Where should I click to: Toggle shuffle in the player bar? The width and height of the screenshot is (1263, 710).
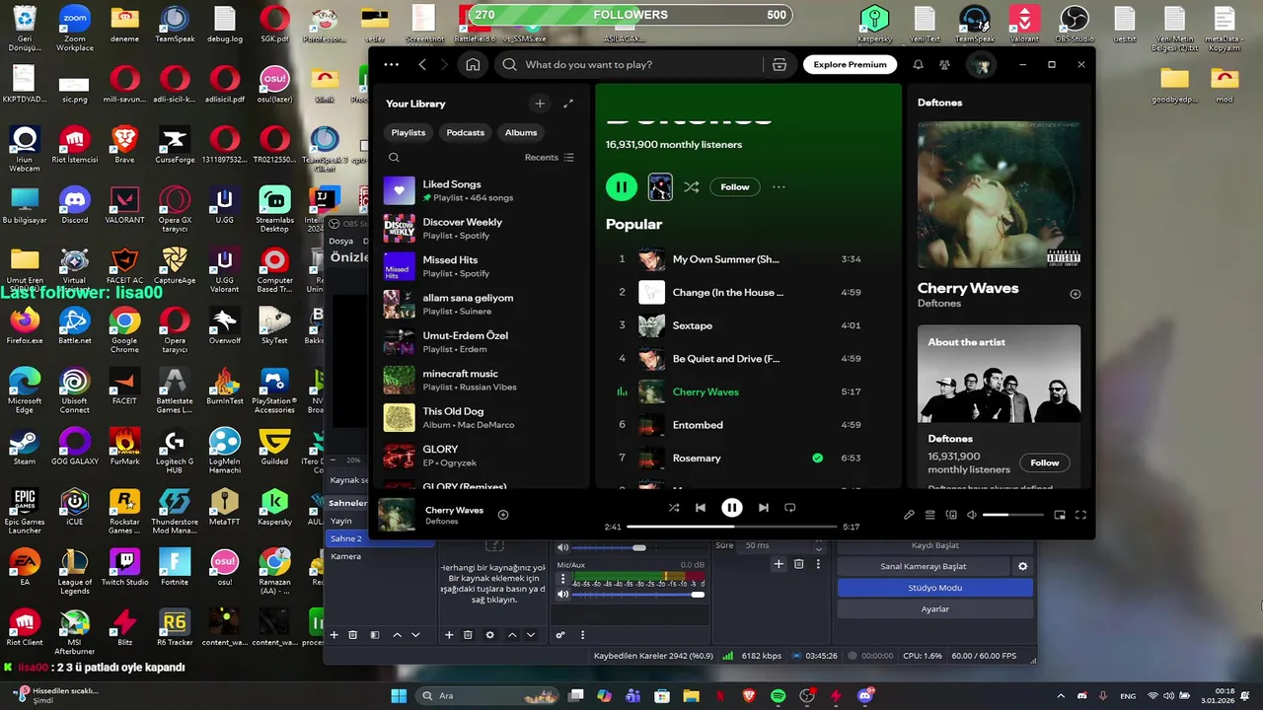point(674,508)
